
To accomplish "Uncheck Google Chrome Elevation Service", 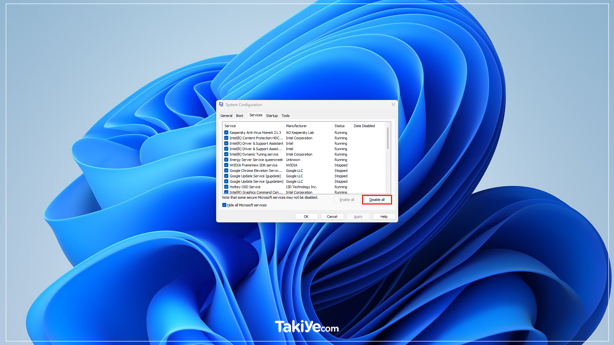I will 226,171.
